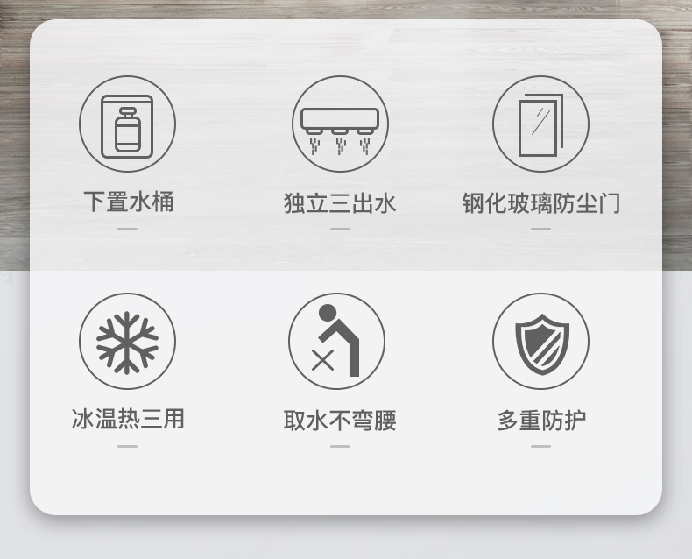The image size is (692, 559).
Task: Click the X mark inside bending-person icon
Action: (322, 360)
